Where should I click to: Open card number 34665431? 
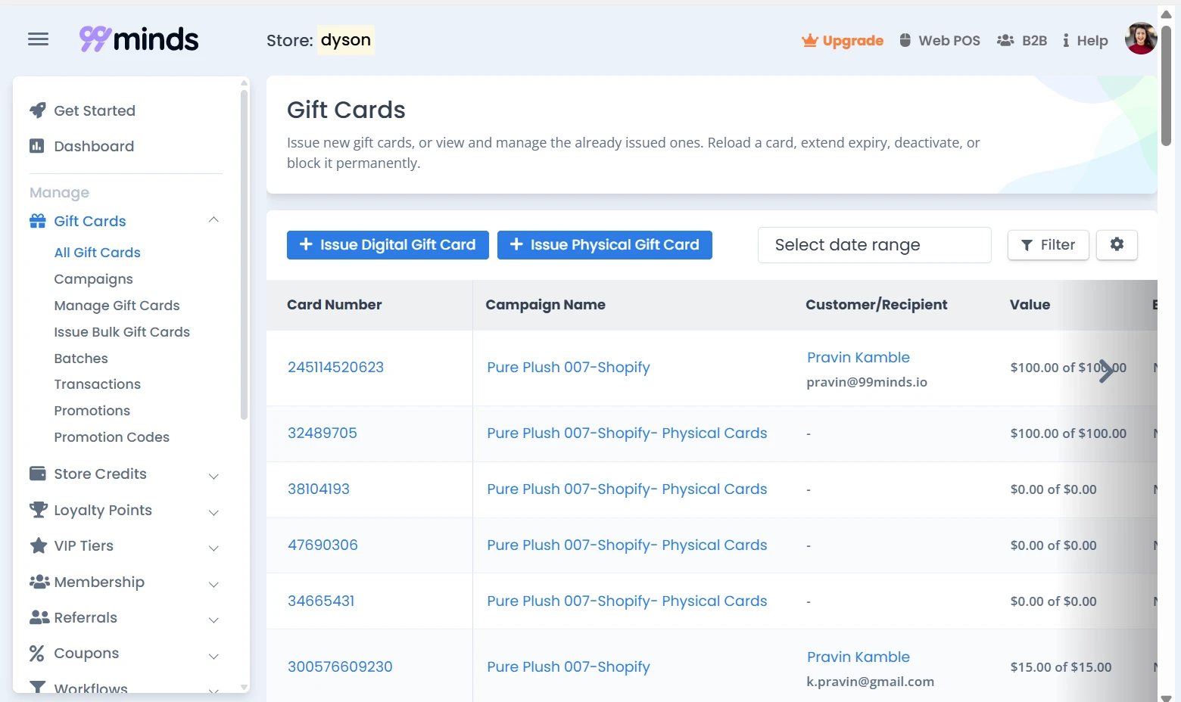(321, 601)
